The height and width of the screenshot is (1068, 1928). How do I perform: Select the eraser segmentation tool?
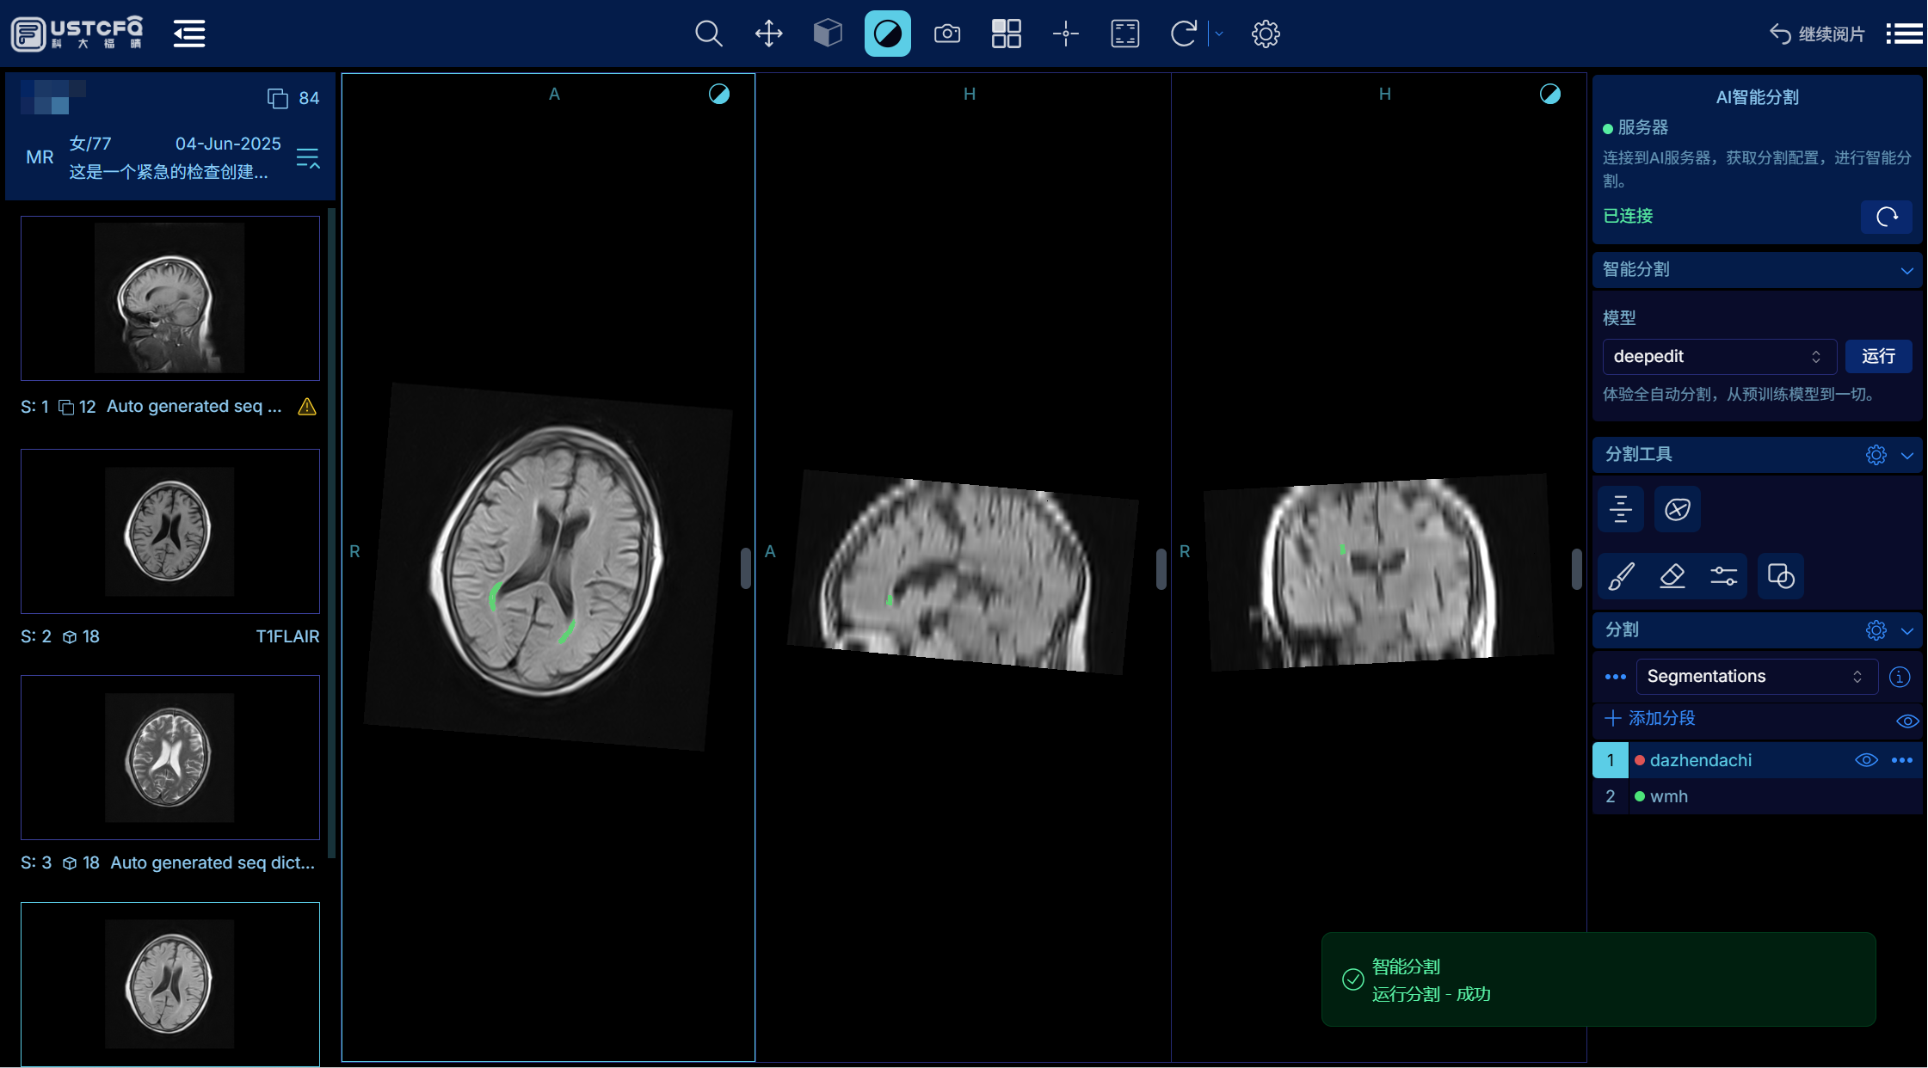1672,575
